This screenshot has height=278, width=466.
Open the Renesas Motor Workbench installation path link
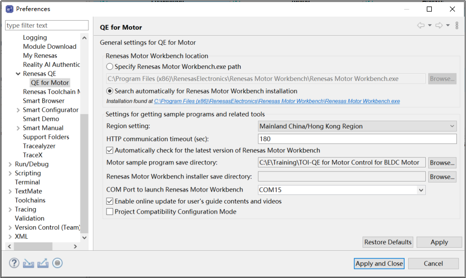(276, 101)
